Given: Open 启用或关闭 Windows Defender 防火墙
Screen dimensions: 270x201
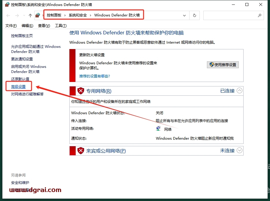Looking at the screenshot, I should pos(29,69).
